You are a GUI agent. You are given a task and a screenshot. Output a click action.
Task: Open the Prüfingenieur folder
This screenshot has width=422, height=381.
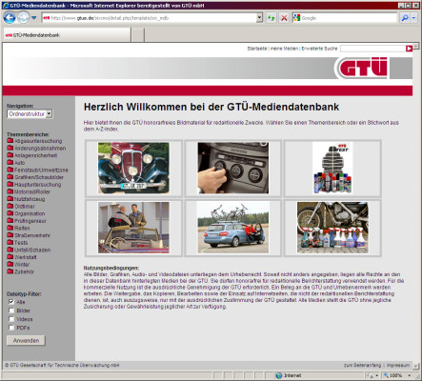click(27, 221)
